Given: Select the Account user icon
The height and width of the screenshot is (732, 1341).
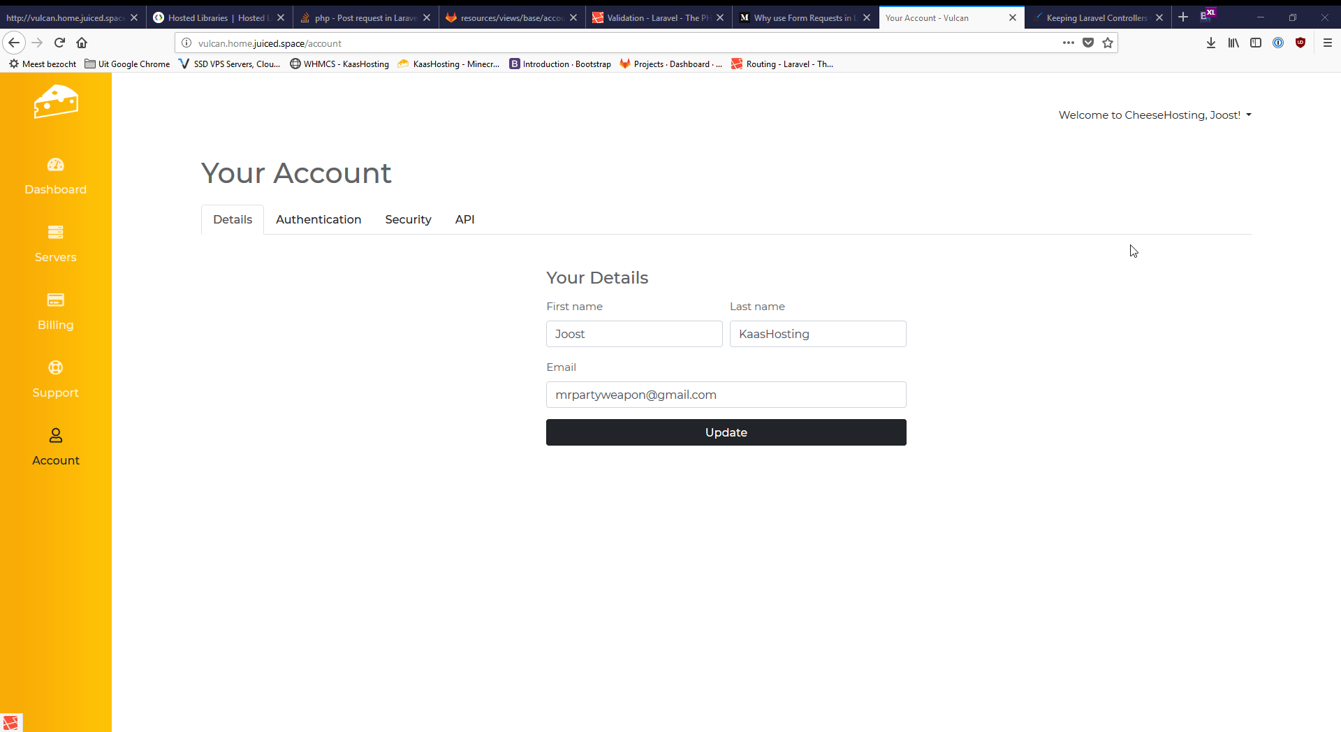Looking at the screenshot, I should click(x=56, y=436).
